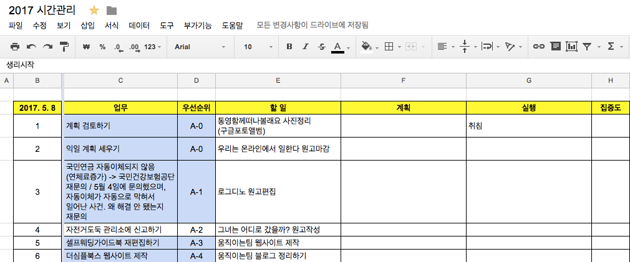Toggle bold formatting

(289, 47)
